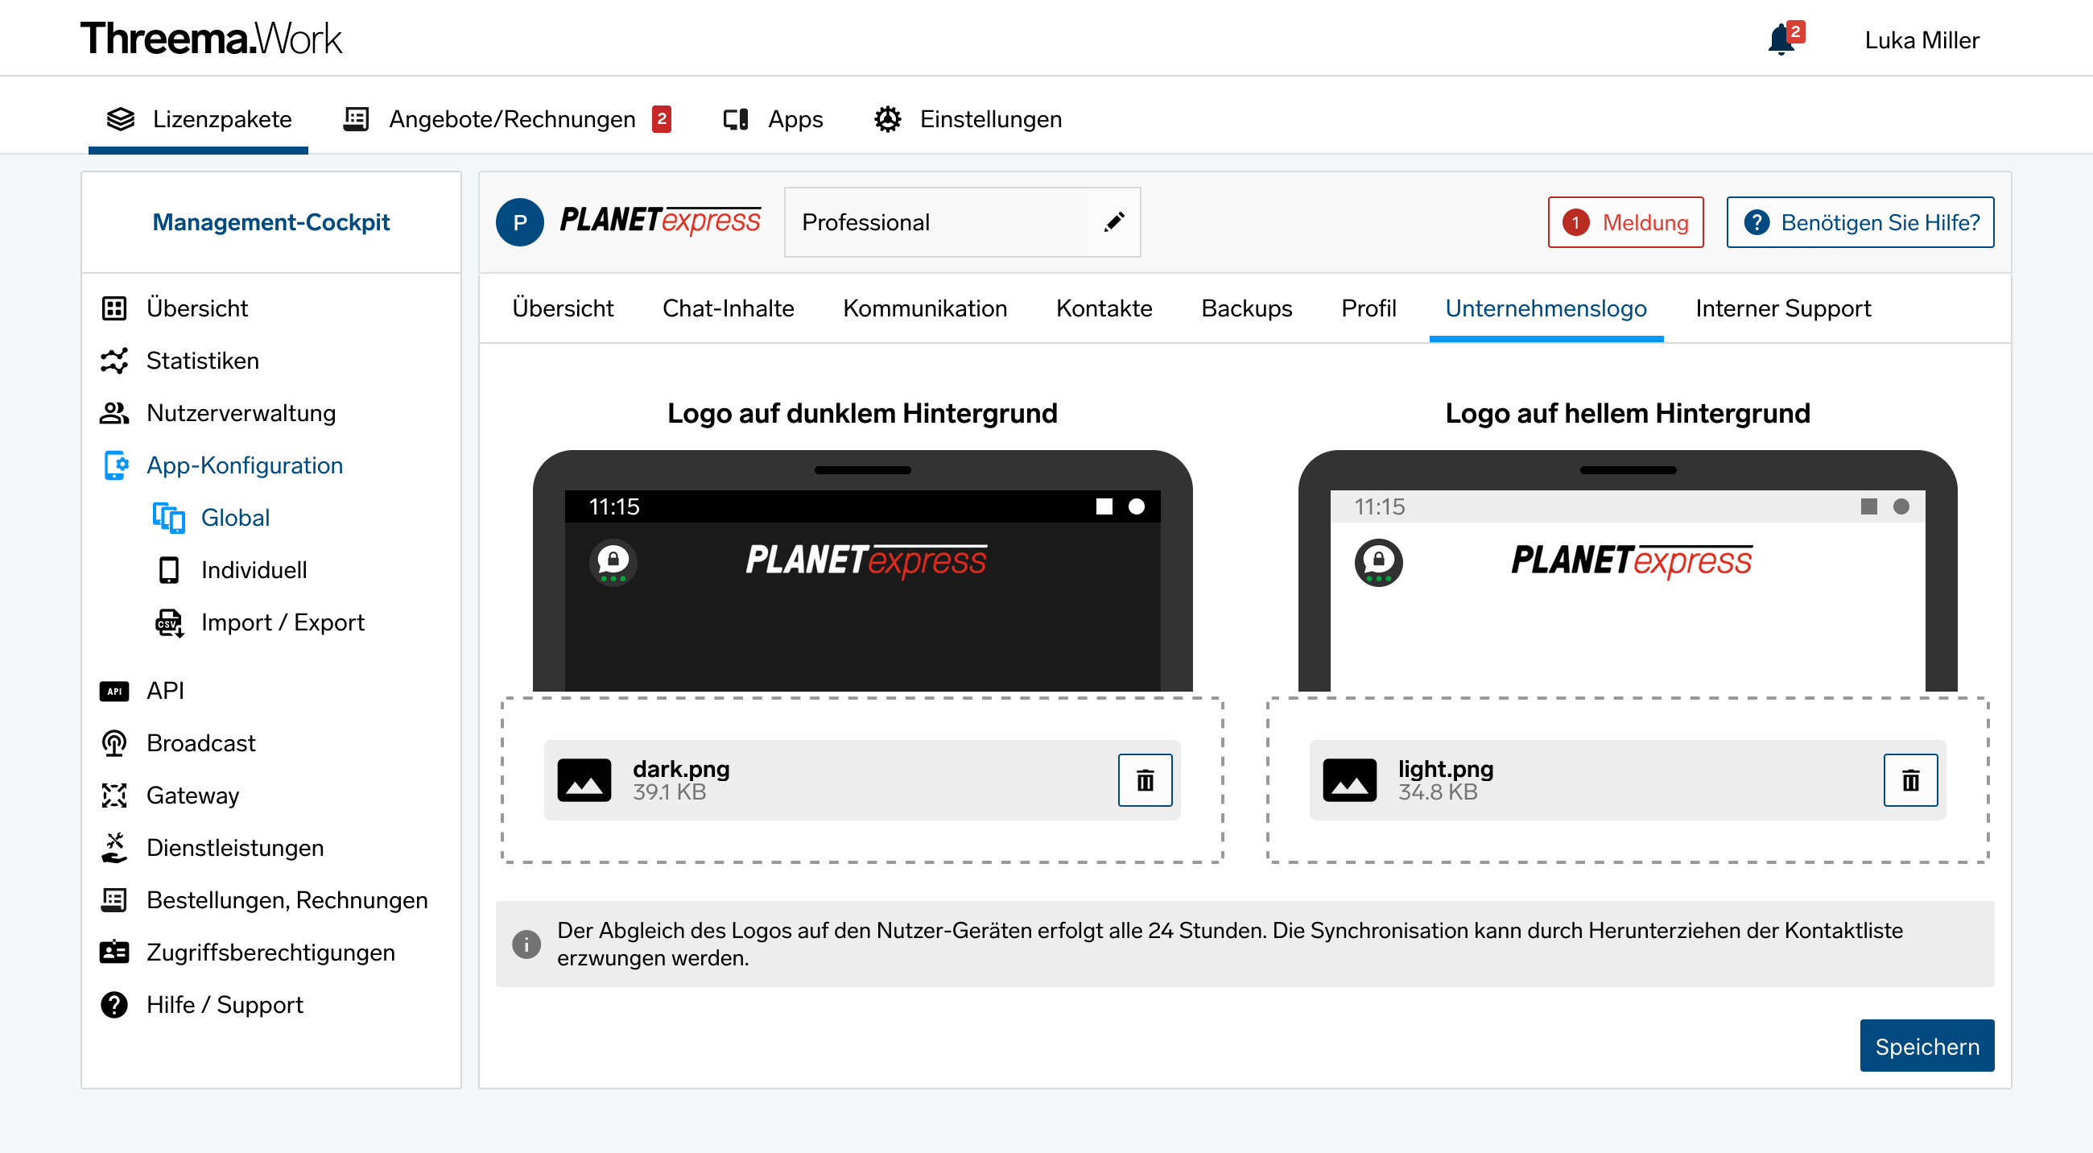This screenshot has width=2093, height=1153.
Task: Click the 34.8 KB file size
Action: pyautogui.click(x=1437, y=792)
